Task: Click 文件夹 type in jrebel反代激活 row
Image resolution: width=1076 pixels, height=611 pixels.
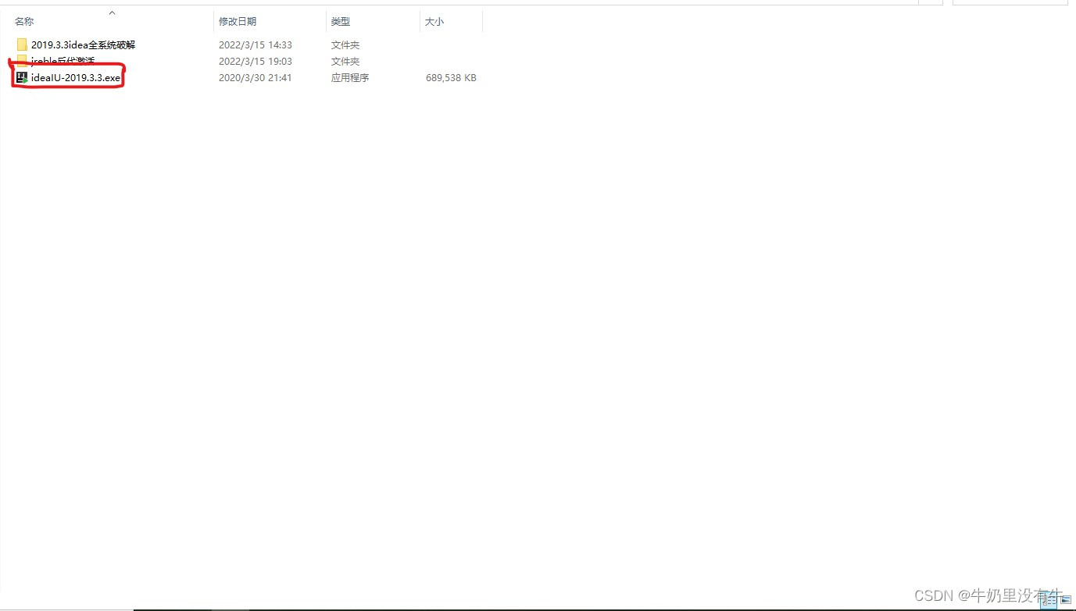Action: [x=345, y=61]
